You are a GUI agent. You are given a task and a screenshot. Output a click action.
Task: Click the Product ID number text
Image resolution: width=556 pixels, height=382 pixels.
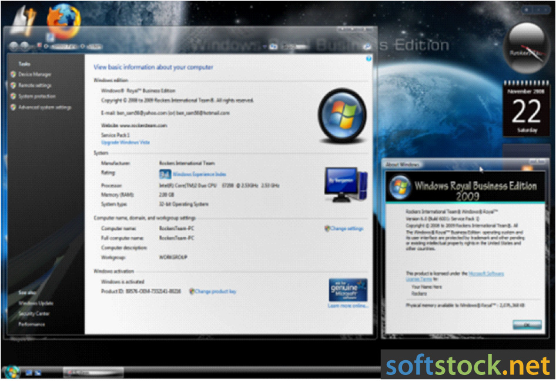tap(153, 291)
